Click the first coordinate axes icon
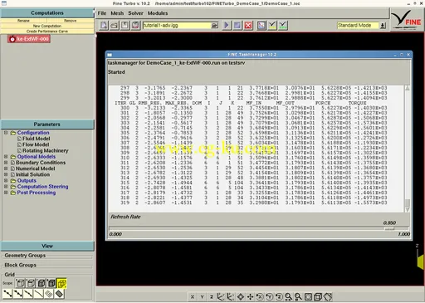Viewport: 425px width, 303px height. [x=221, y=297]
